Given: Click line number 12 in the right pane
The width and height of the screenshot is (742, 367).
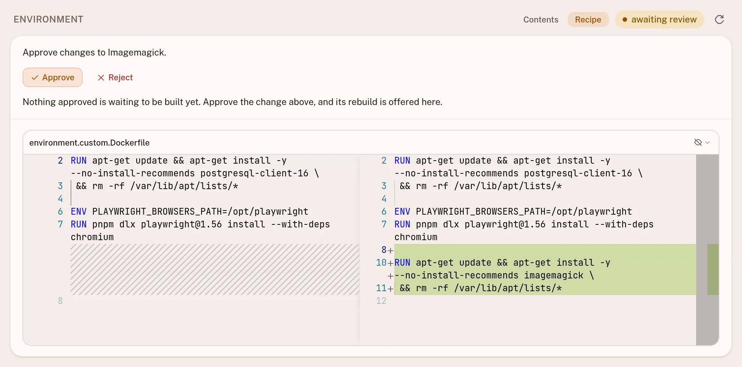Looking at the screenshot, I should coord(381,301).
